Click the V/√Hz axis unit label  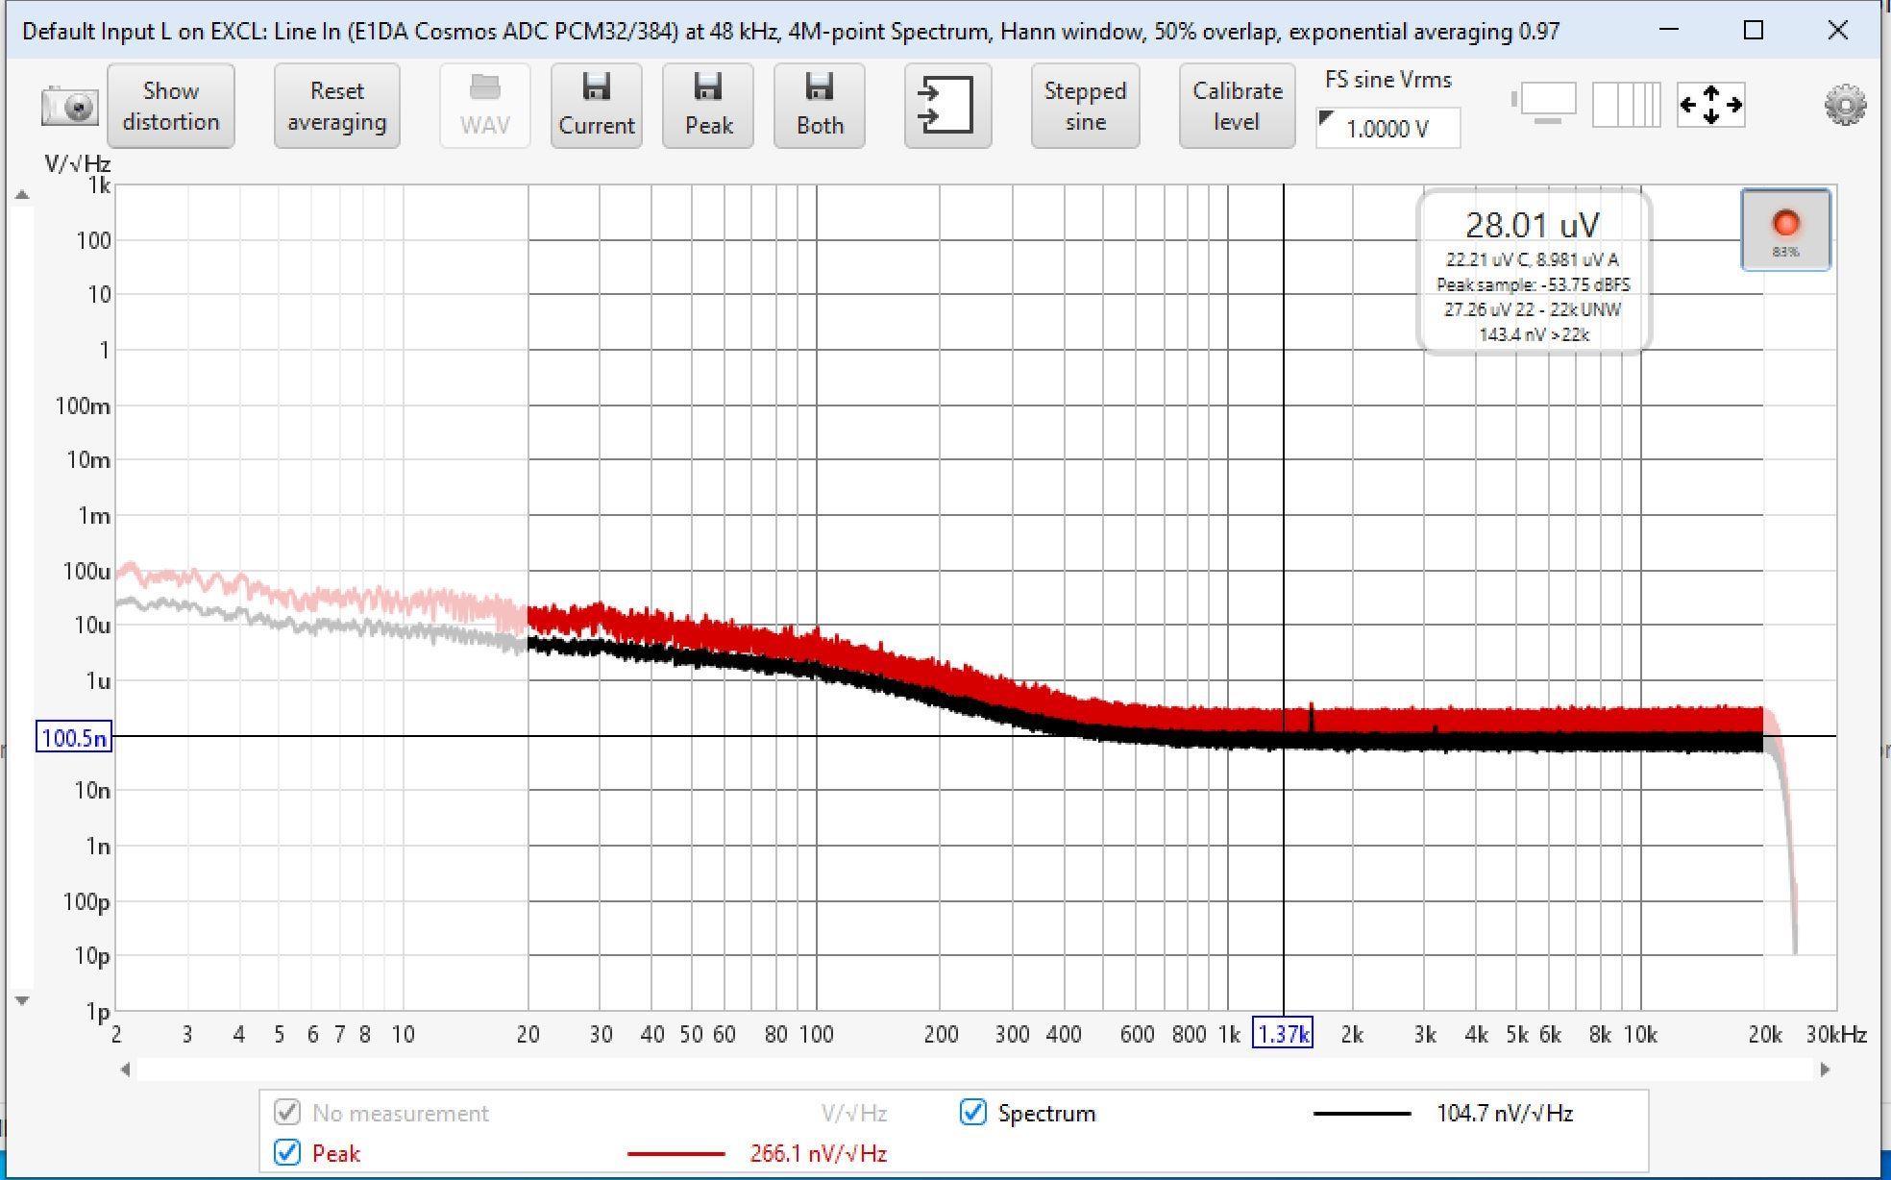coord(77,164)
